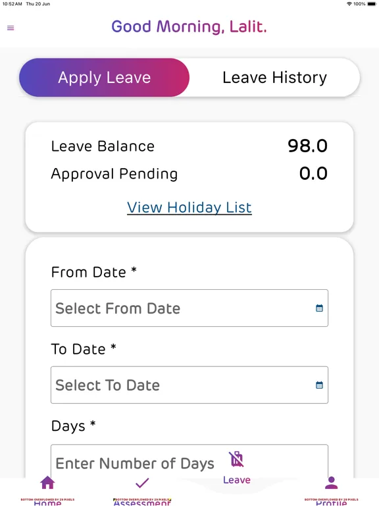Switch to the Leave History tab
Viewport: 379px width, 506px height.
click(274, 78)
